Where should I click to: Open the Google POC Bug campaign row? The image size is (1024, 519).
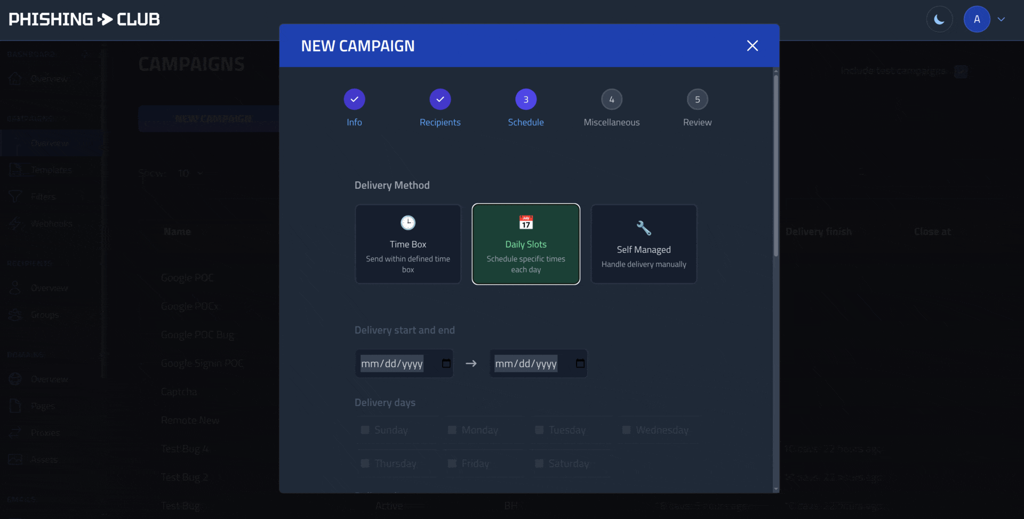[x=197, y=335]
